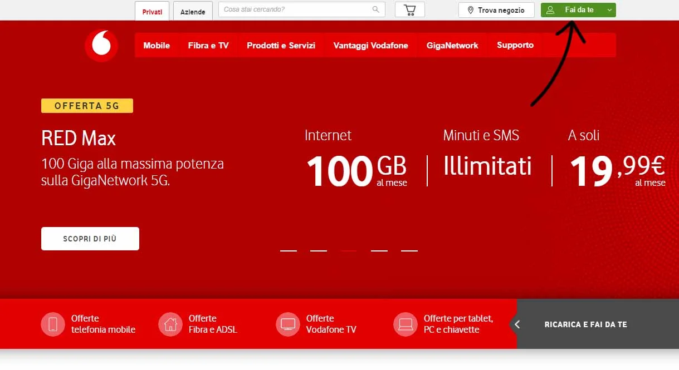The height and width of the screenshot is (370, 679).
Task: Select the active third carousel indicator
Action: (x=349, y=251)
